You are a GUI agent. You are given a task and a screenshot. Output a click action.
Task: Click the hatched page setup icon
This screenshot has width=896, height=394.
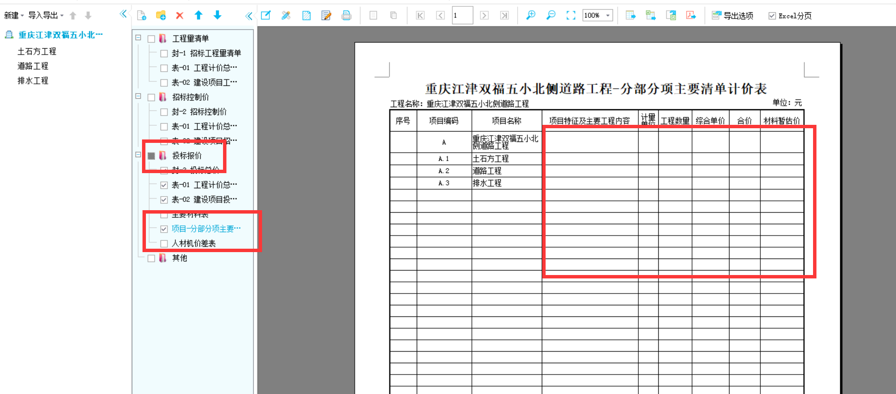pyautogui.click(x=306, y=16)
